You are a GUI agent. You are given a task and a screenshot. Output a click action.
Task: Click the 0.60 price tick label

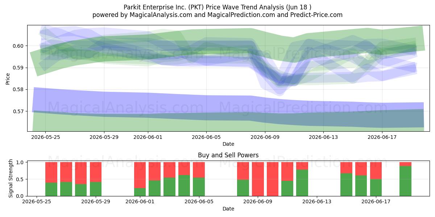pos(18,46)
